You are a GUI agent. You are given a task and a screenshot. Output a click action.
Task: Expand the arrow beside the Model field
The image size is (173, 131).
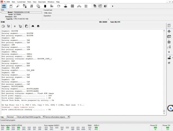pyautogui.click(x=1, y=12)
